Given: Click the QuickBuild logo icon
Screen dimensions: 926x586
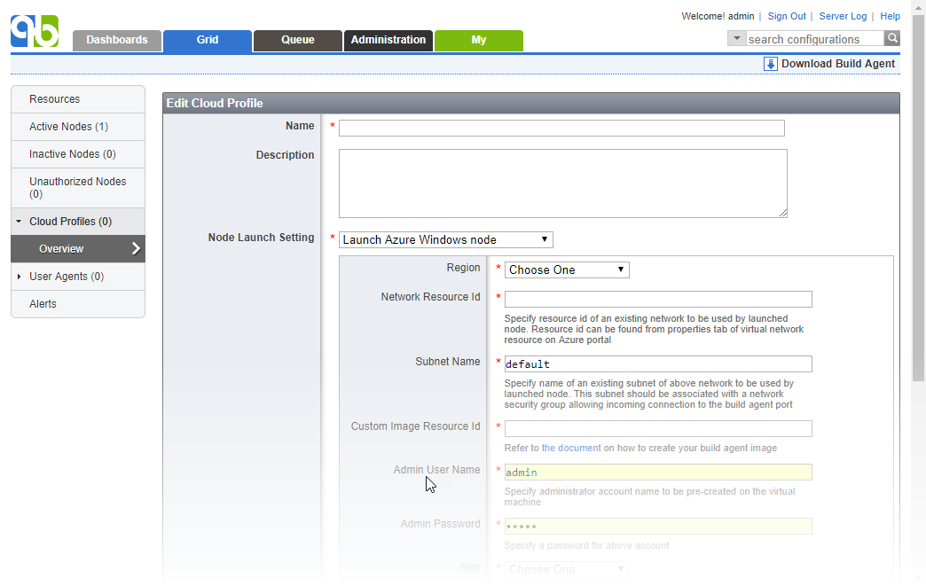Looking at the screenshot, I should tap(35, 31).
